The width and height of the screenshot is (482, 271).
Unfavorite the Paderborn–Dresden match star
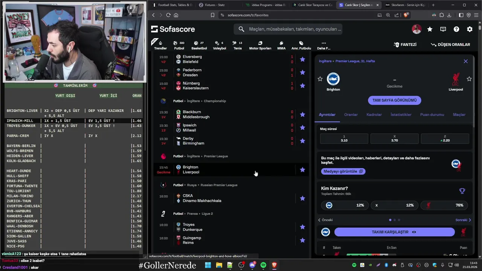click(302, 72)
